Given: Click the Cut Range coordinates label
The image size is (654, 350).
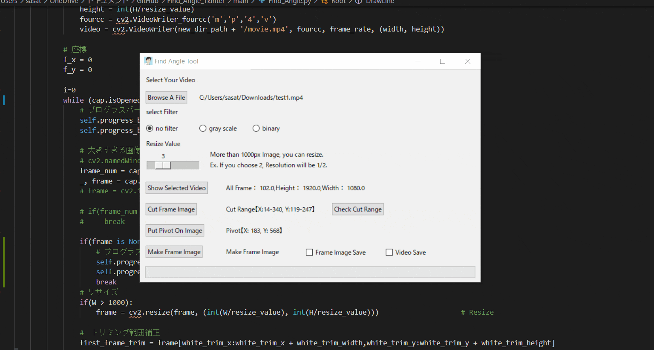Looking at the screenshot, I should 271,209.
